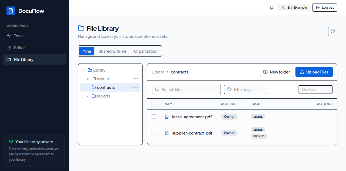Click the folder icon beside File Library heading

click(x=81, y=28)
